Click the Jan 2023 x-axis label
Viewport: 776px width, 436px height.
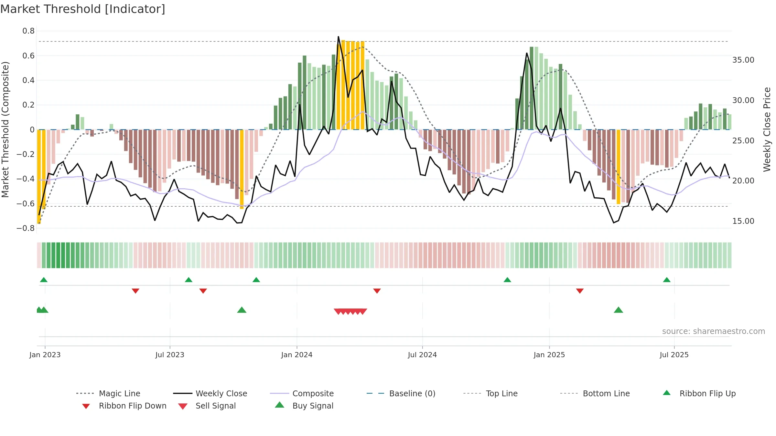pos(45,355)
